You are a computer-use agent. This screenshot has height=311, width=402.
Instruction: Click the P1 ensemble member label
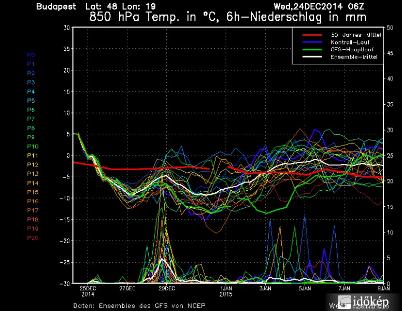(31, 64)
